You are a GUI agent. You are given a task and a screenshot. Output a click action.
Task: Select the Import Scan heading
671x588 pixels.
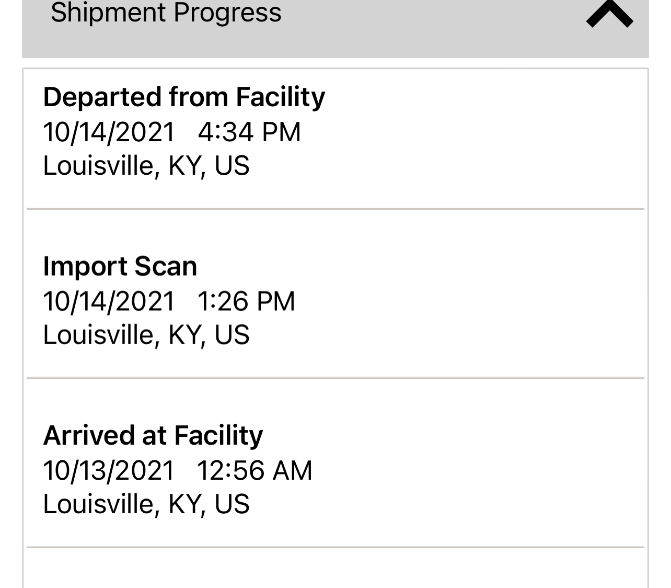coord(120,266)
